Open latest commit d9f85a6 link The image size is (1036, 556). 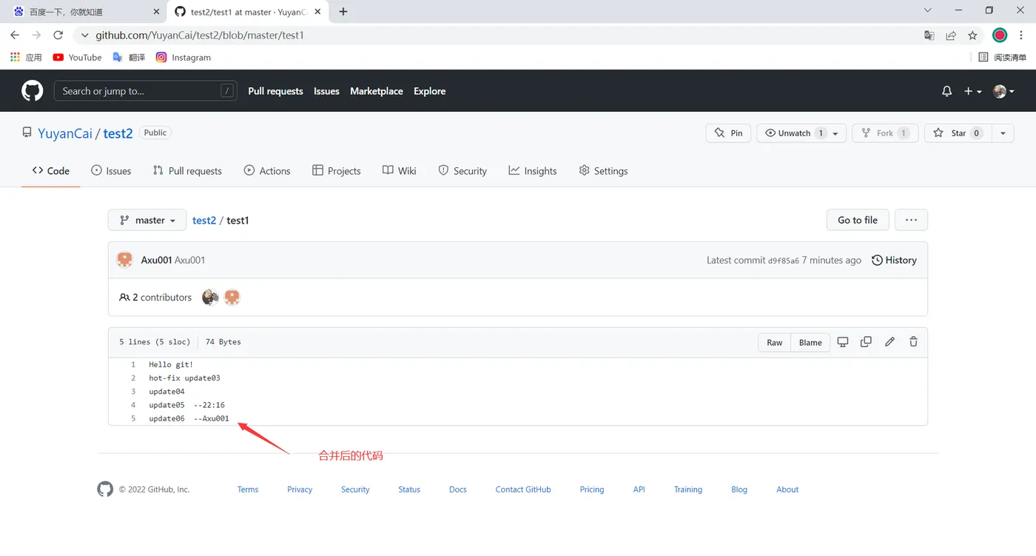[784, 261]
